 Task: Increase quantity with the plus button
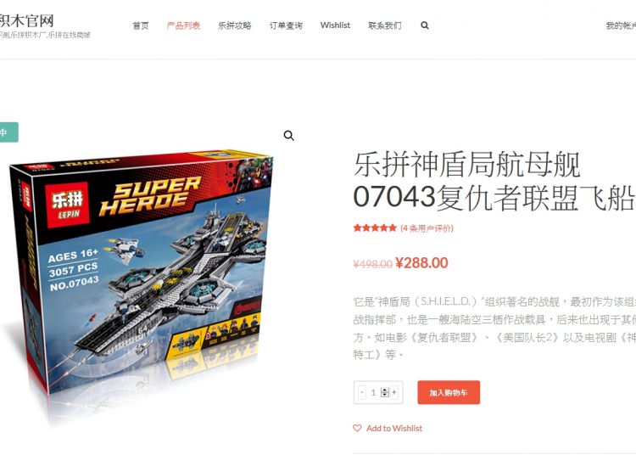pos(394,392)
